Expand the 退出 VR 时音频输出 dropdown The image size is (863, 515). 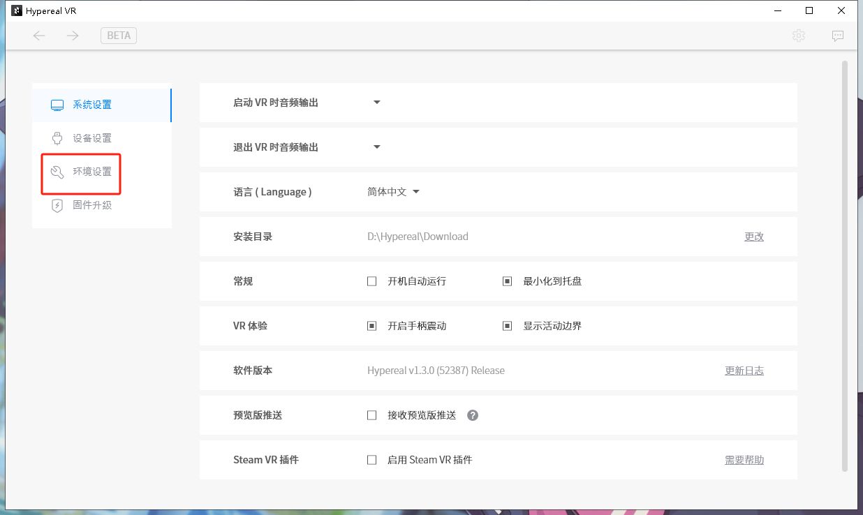coord(377,147)
